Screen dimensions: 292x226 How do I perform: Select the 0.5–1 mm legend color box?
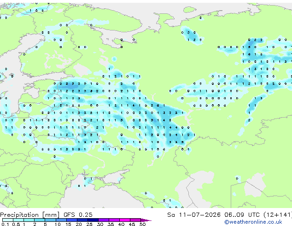(x=18, y=220)
